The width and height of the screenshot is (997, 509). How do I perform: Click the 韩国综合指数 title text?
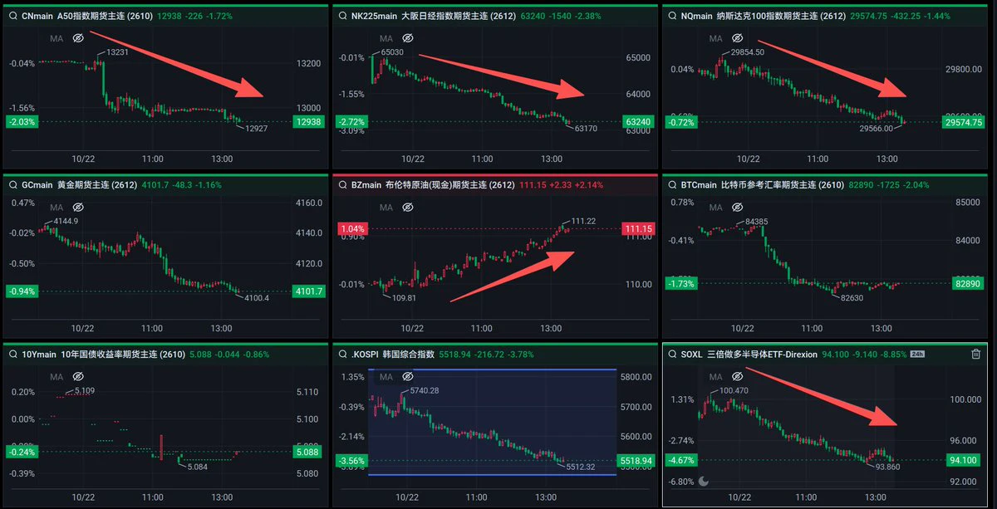pos(407,354)
